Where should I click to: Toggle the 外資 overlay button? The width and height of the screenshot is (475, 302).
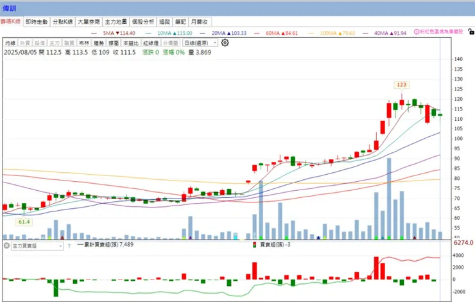25,43
